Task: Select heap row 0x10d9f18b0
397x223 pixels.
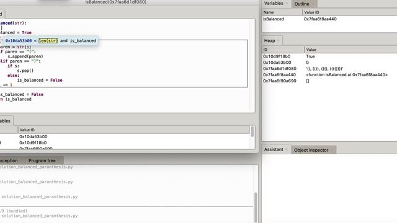Action: (x=329, y=56)
